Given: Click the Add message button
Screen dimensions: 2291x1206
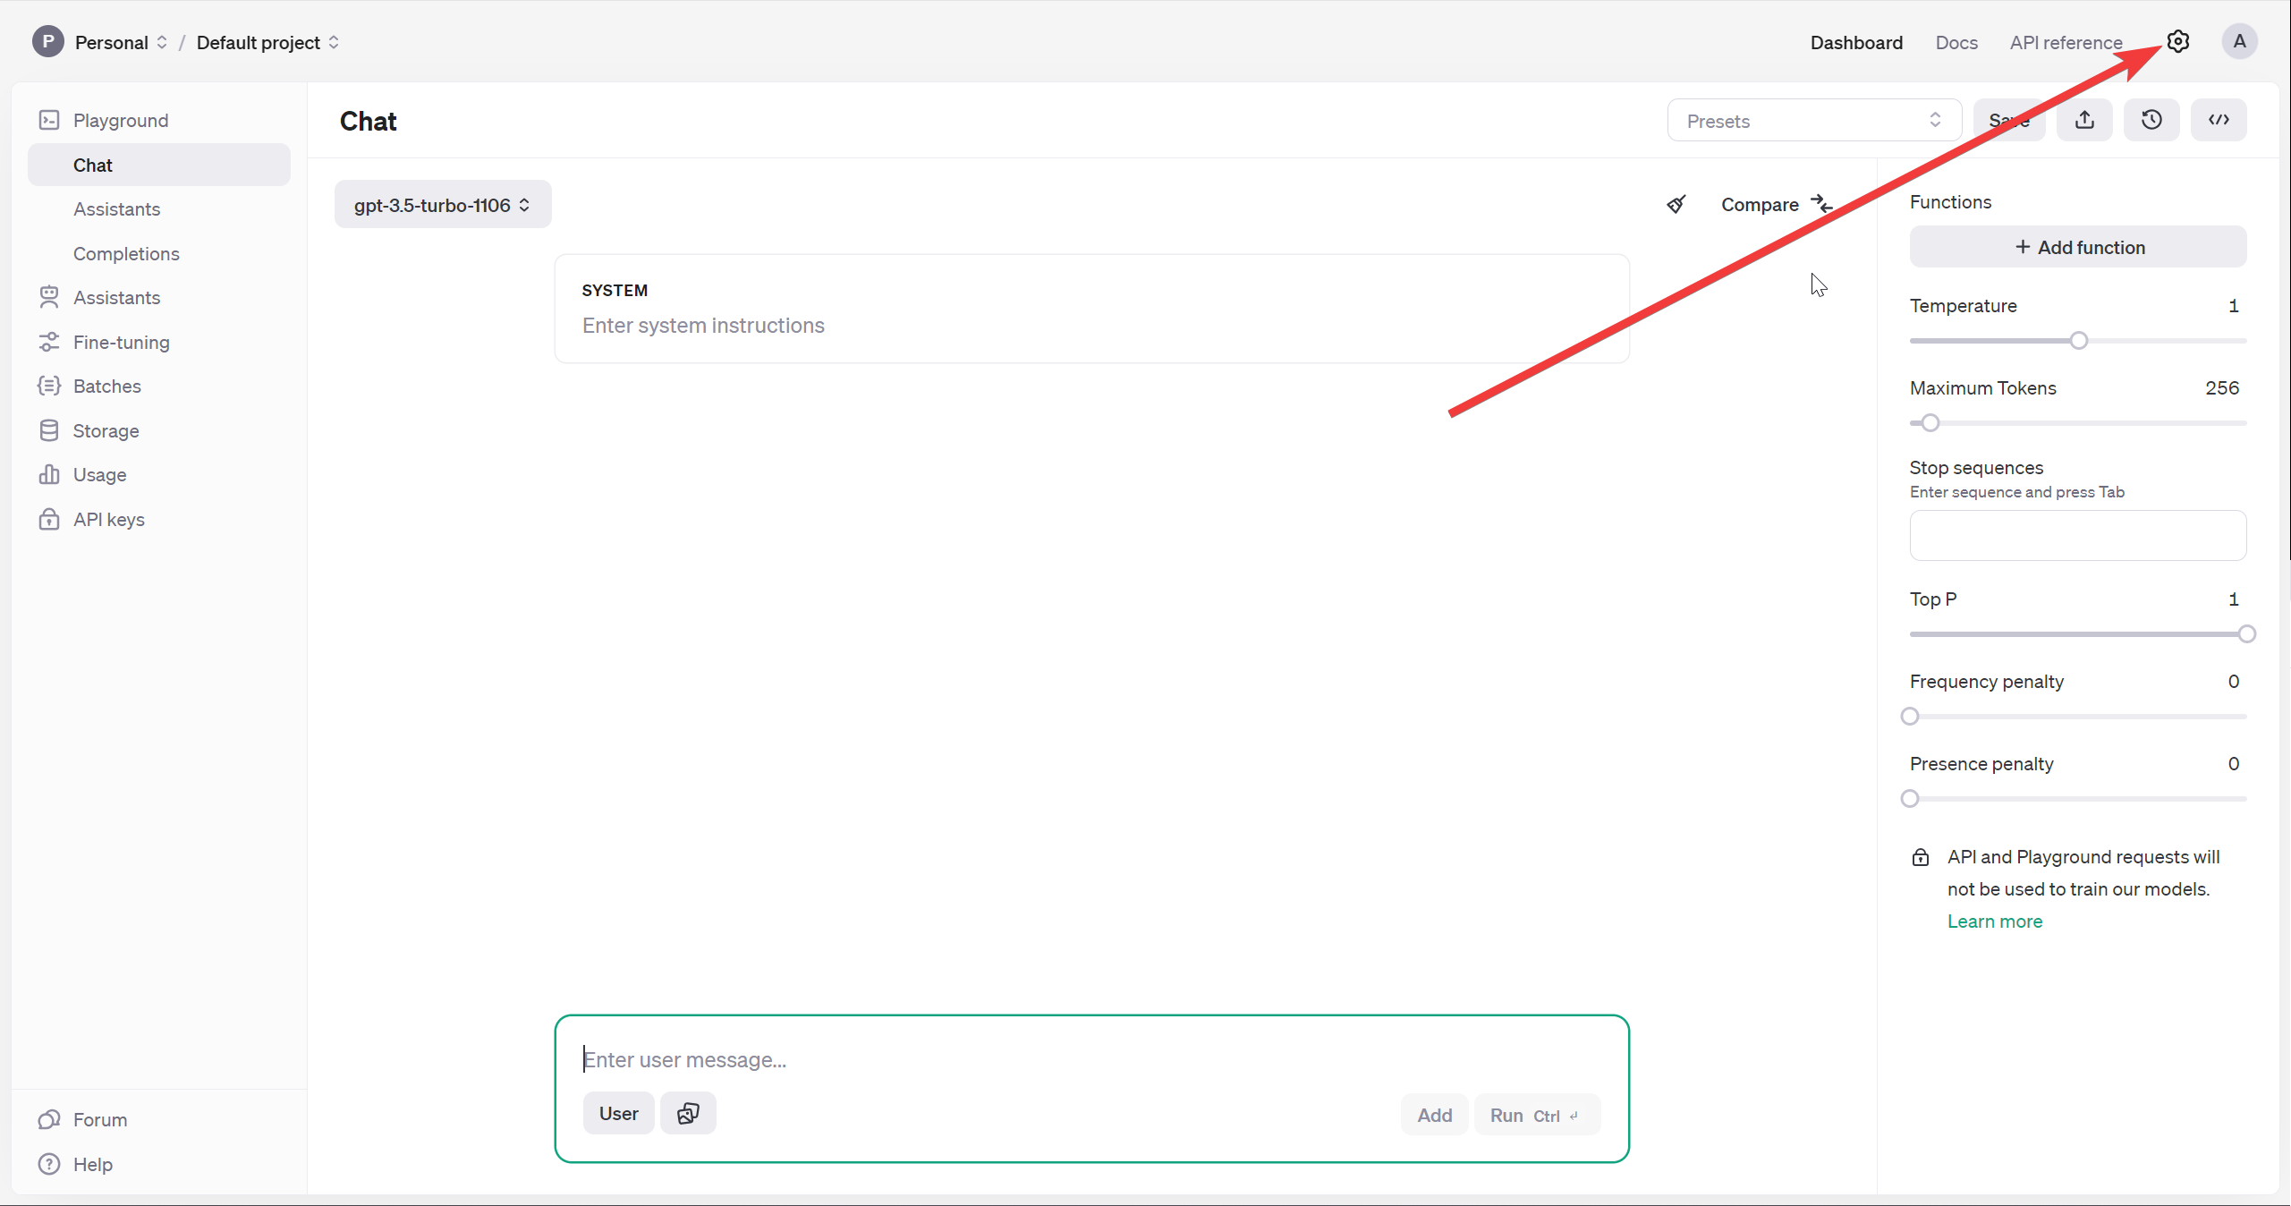Looking at the screenshot, I should tap(1434, 1115).
